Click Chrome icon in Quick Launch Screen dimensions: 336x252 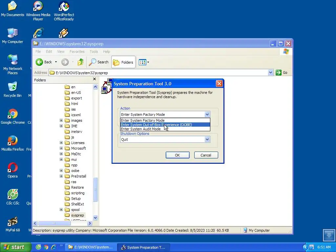click(x=46, y=247)
